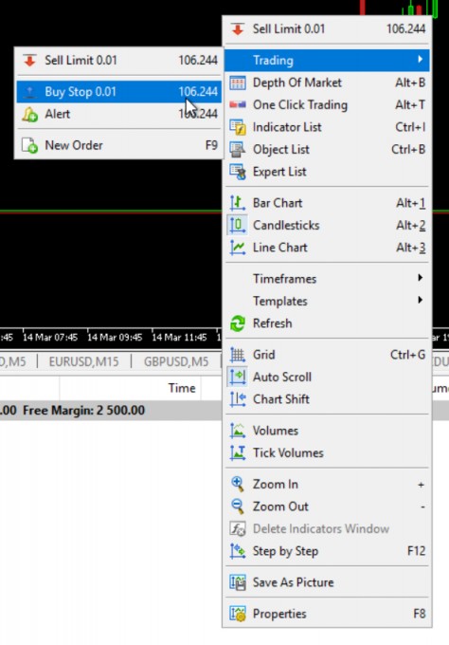The height and width of the screenshot is (645, 449).
Task: Select the Bar Chart icon
Action: (238, 203)
